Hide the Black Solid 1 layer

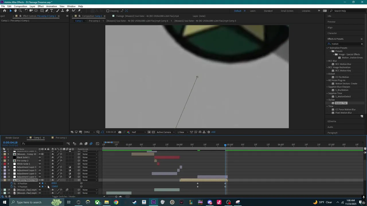pos(40,157)
